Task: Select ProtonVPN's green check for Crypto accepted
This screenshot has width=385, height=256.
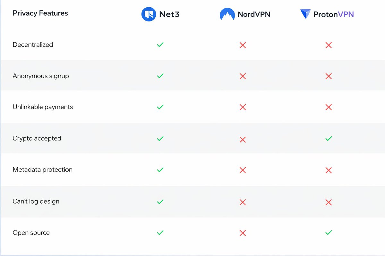Action: pyautogui.click(x=328, y=139)
